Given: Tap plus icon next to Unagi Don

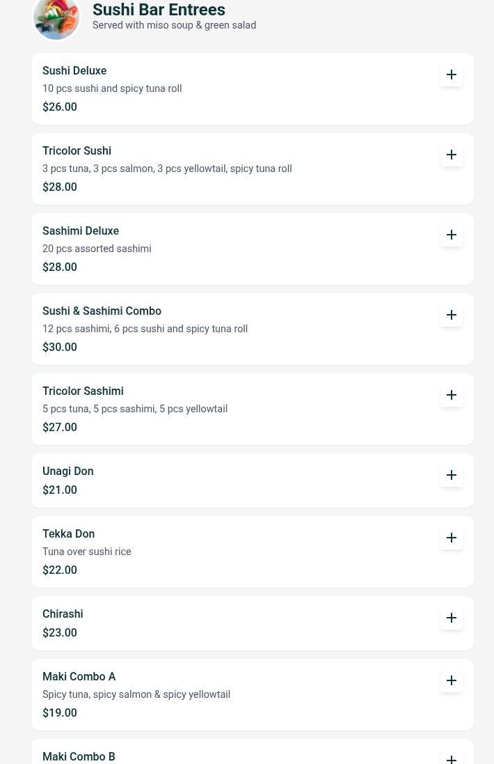Looking at the screenshot, I should click(452, 475).
